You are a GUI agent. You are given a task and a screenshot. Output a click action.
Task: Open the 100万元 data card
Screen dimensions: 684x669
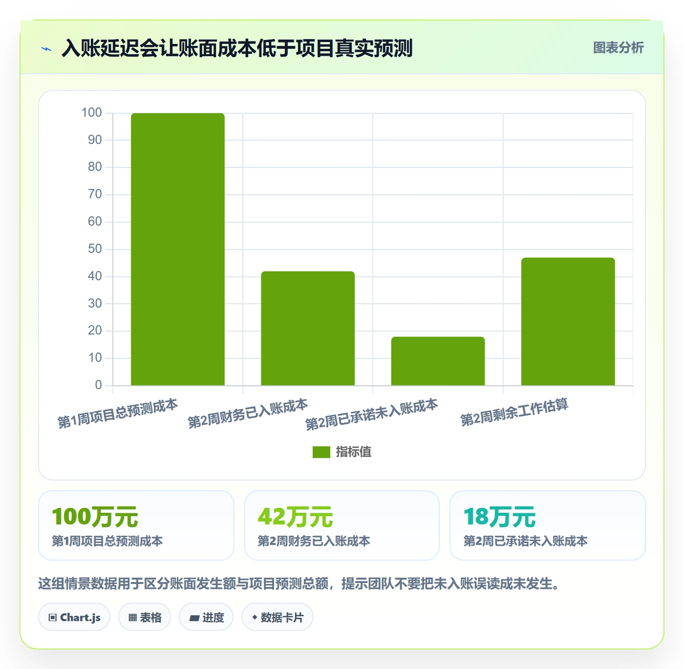point(136,525)
